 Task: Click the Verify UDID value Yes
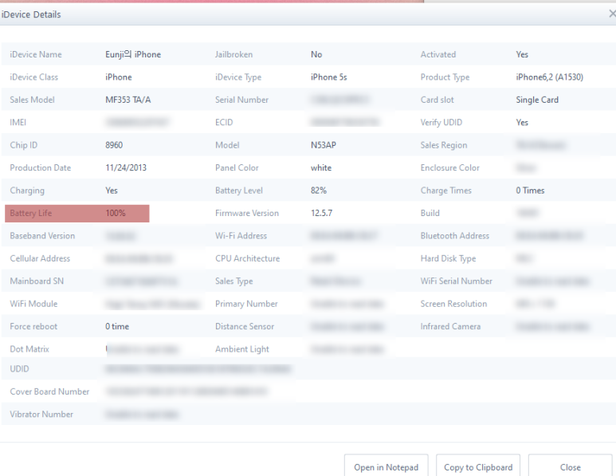[x=522, y=122]
